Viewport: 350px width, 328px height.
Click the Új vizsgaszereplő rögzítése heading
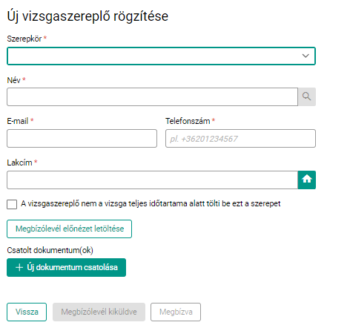[87, 17]
